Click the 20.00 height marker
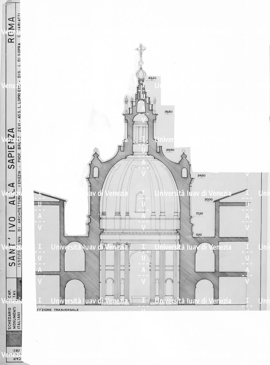The width and height of the screenshot is (270, 365). pos(209,200)
